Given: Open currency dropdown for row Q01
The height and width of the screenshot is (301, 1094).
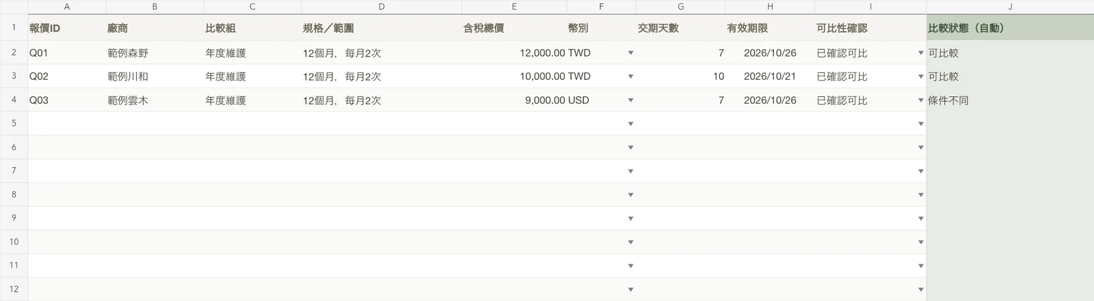Looking at the screenshot, I should pos(630,53).
